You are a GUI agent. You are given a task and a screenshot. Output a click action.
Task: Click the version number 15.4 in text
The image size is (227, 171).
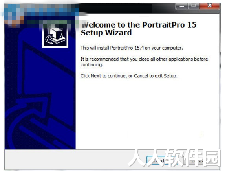(x=139, y=48)
